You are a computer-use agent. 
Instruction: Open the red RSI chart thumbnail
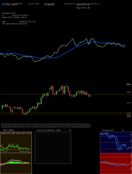(116, 163)
